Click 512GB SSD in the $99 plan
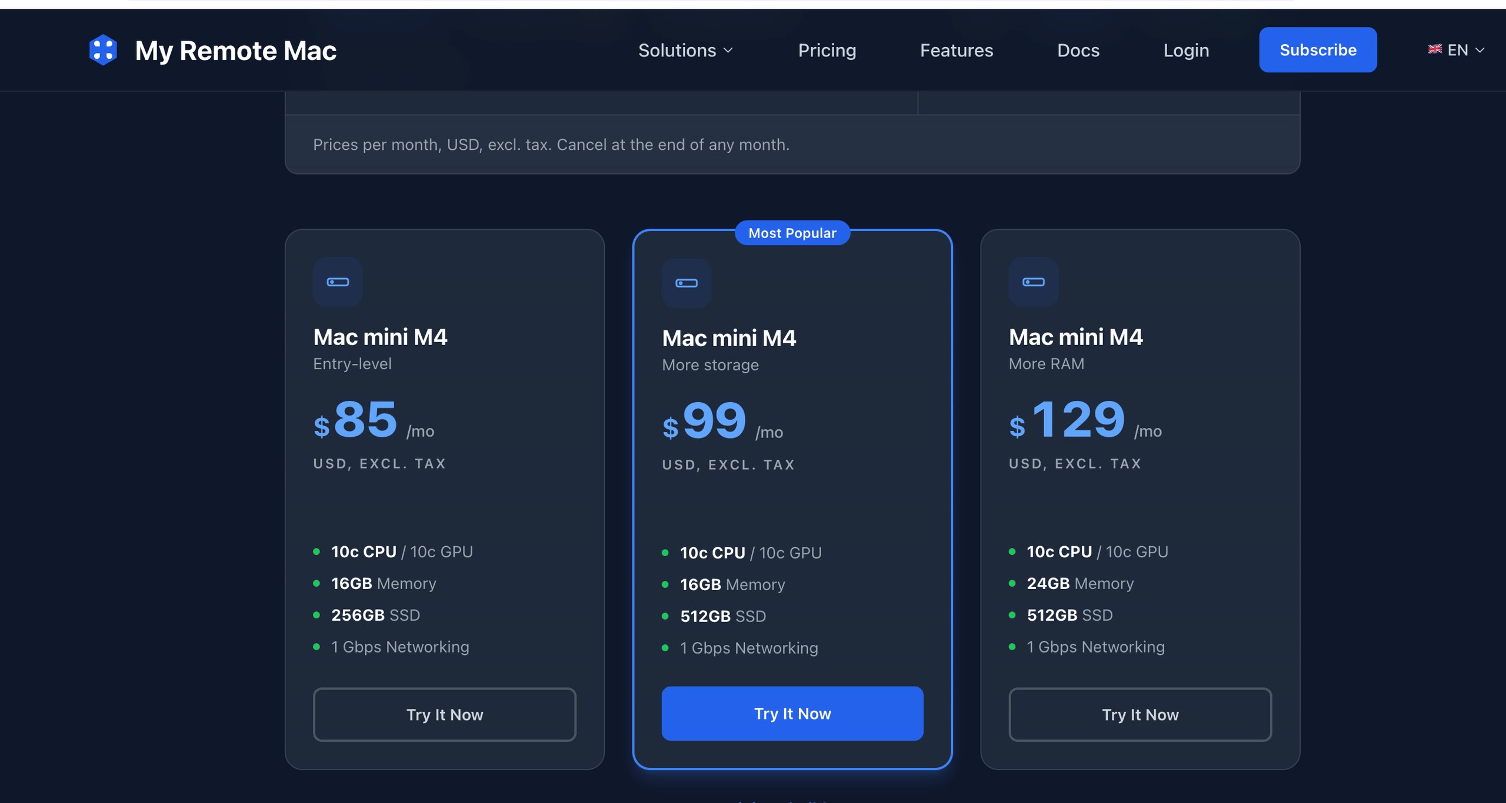Viewport: 1506px width, 803px height. tap(723, 616)
